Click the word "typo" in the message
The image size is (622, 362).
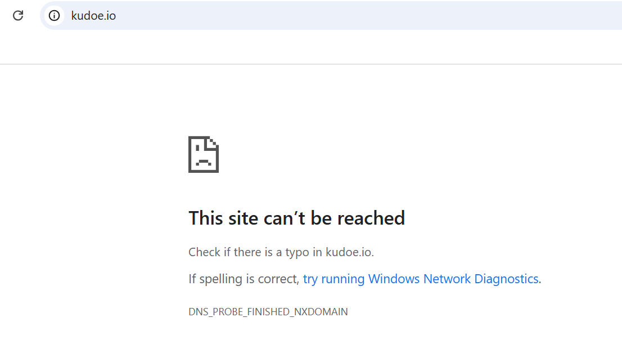click(x=296, y=252)
